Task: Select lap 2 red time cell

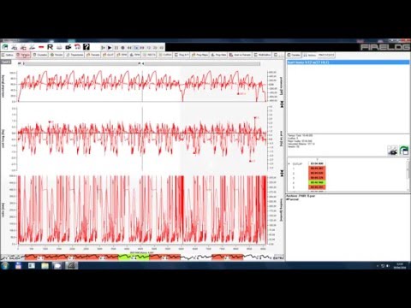Action: tap(317, 173)
